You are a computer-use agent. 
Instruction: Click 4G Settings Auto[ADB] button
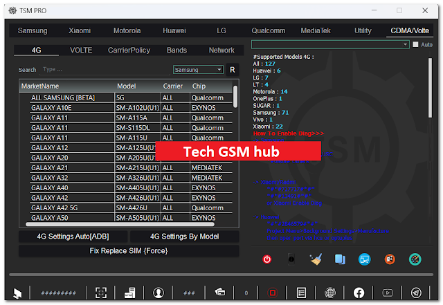click(73, 237)
